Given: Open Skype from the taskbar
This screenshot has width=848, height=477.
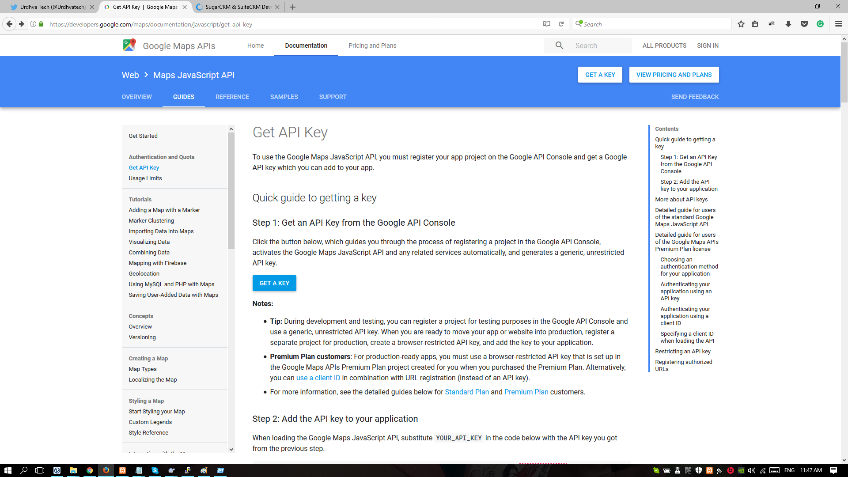Looking at the screenshot, I should point(155,470).
